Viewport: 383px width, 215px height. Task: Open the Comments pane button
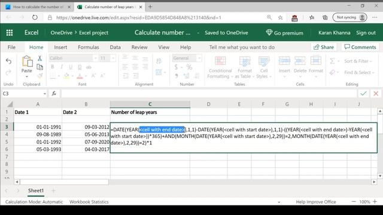[x=360, y=47]
